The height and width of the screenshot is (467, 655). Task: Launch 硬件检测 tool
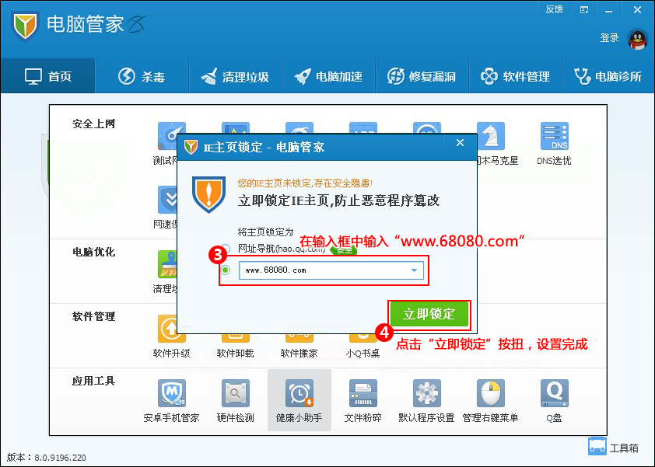coord(236,393)
